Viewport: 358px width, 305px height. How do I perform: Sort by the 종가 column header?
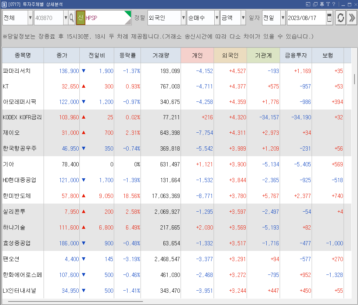click(x=61, y=55)
